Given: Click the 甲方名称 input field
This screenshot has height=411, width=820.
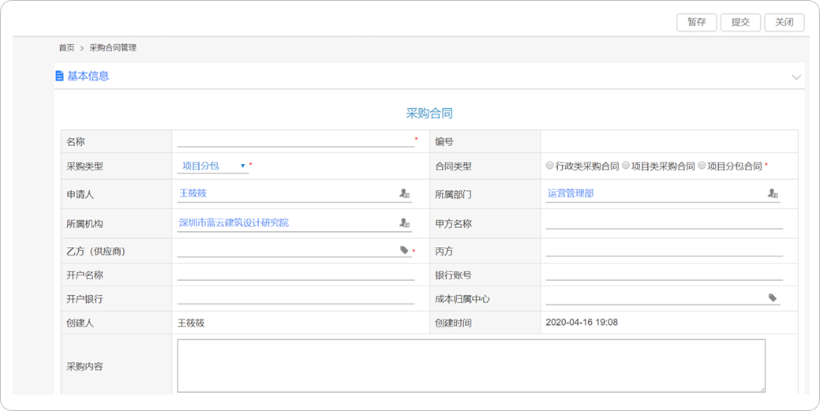Looking at the screenshot, I should click(663, 223).
